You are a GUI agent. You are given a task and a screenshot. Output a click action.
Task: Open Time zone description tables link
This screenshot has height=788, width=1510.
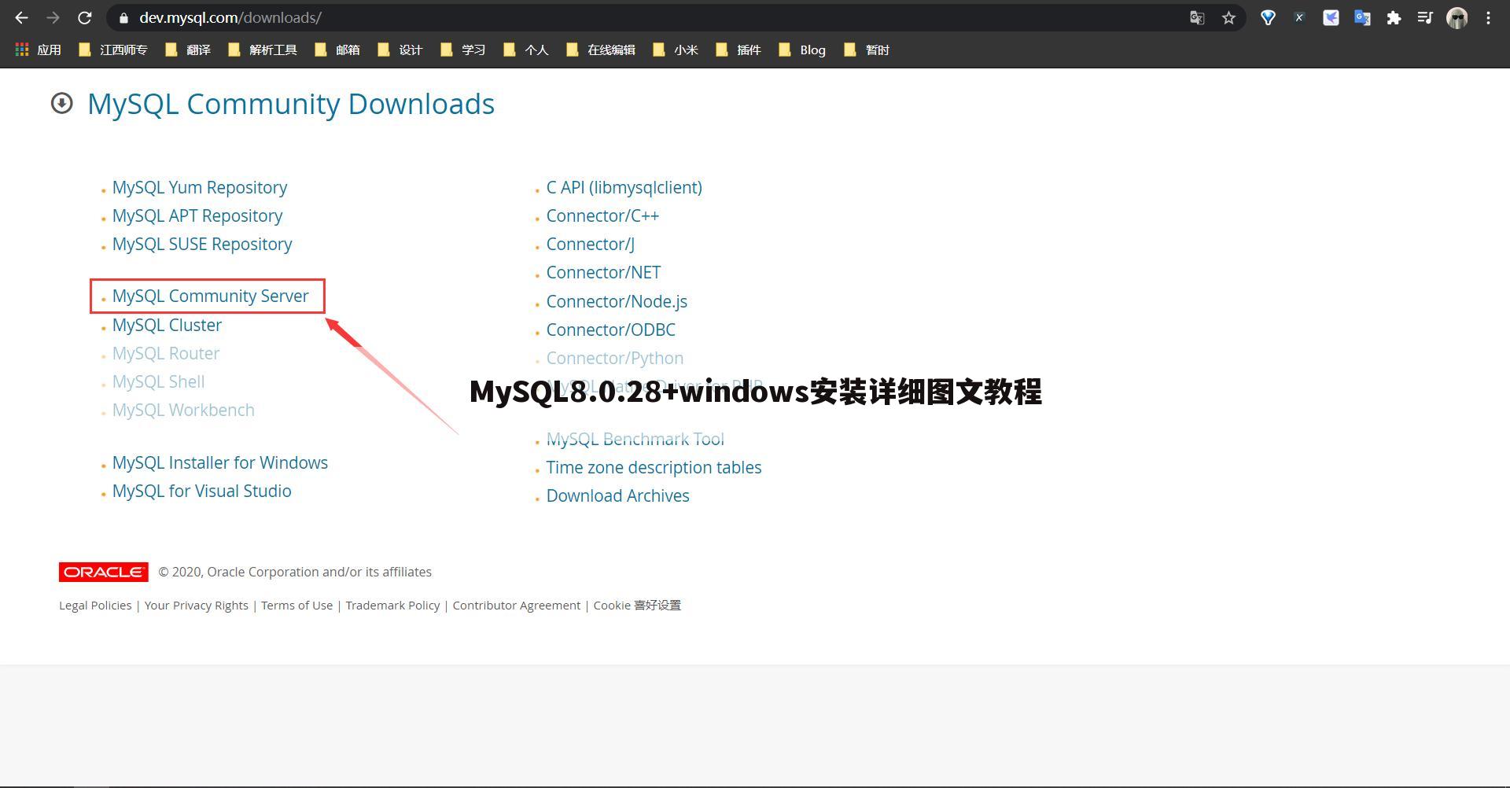click(x=654, y=467)
